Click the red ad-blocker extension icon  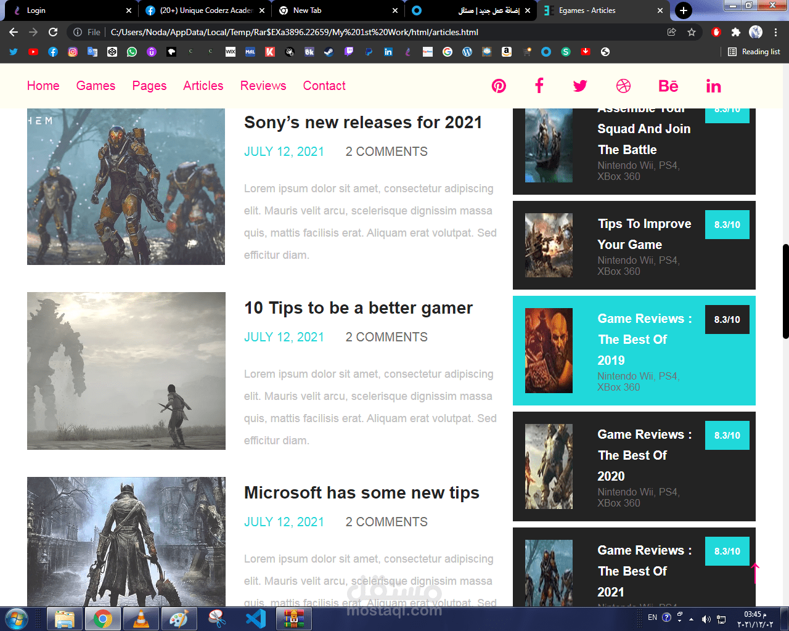coord(716,32)
